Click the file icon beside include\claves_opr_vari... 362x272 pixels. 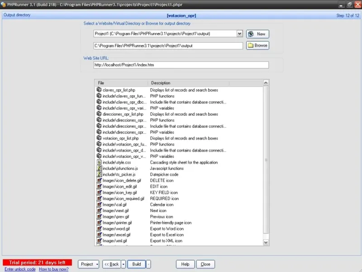pyautogui.click(x=99, y=108)
